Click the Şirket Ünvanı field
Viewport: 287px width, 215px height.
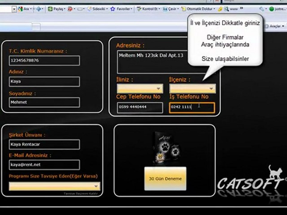tap(44, 145)
